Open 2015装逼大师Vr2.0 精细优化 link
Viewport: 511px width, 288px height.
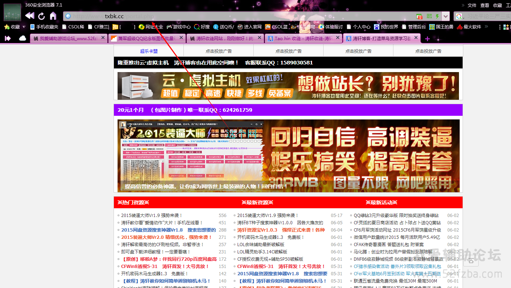(167, 237)
